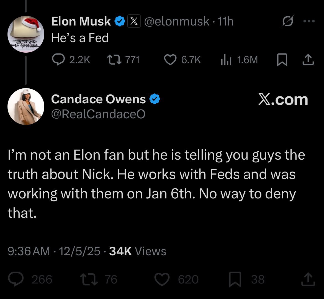This screenshot has width=324, height=299.
Task: Open Candace Owens' profile picture
Action: click(x=26, y=106)
